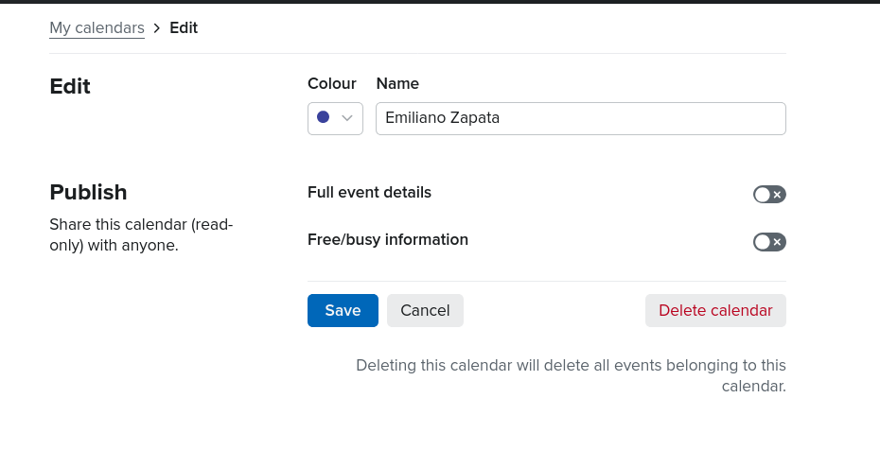Image resolution: width=880 pixels, height=450 pixels.
Task: Click the Colour field label
Action: tap(332, 83)
